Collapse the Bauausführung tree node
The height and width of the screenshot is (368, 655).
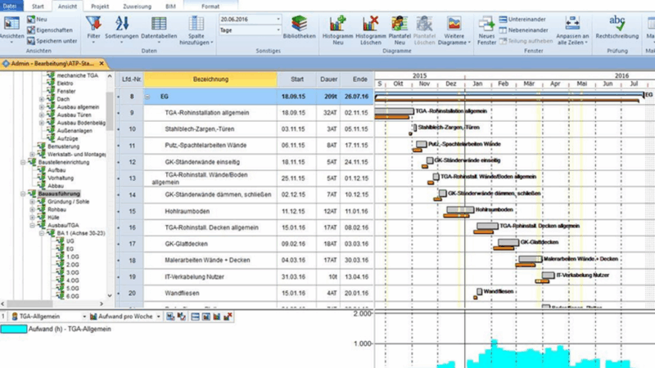click(23, 194)
